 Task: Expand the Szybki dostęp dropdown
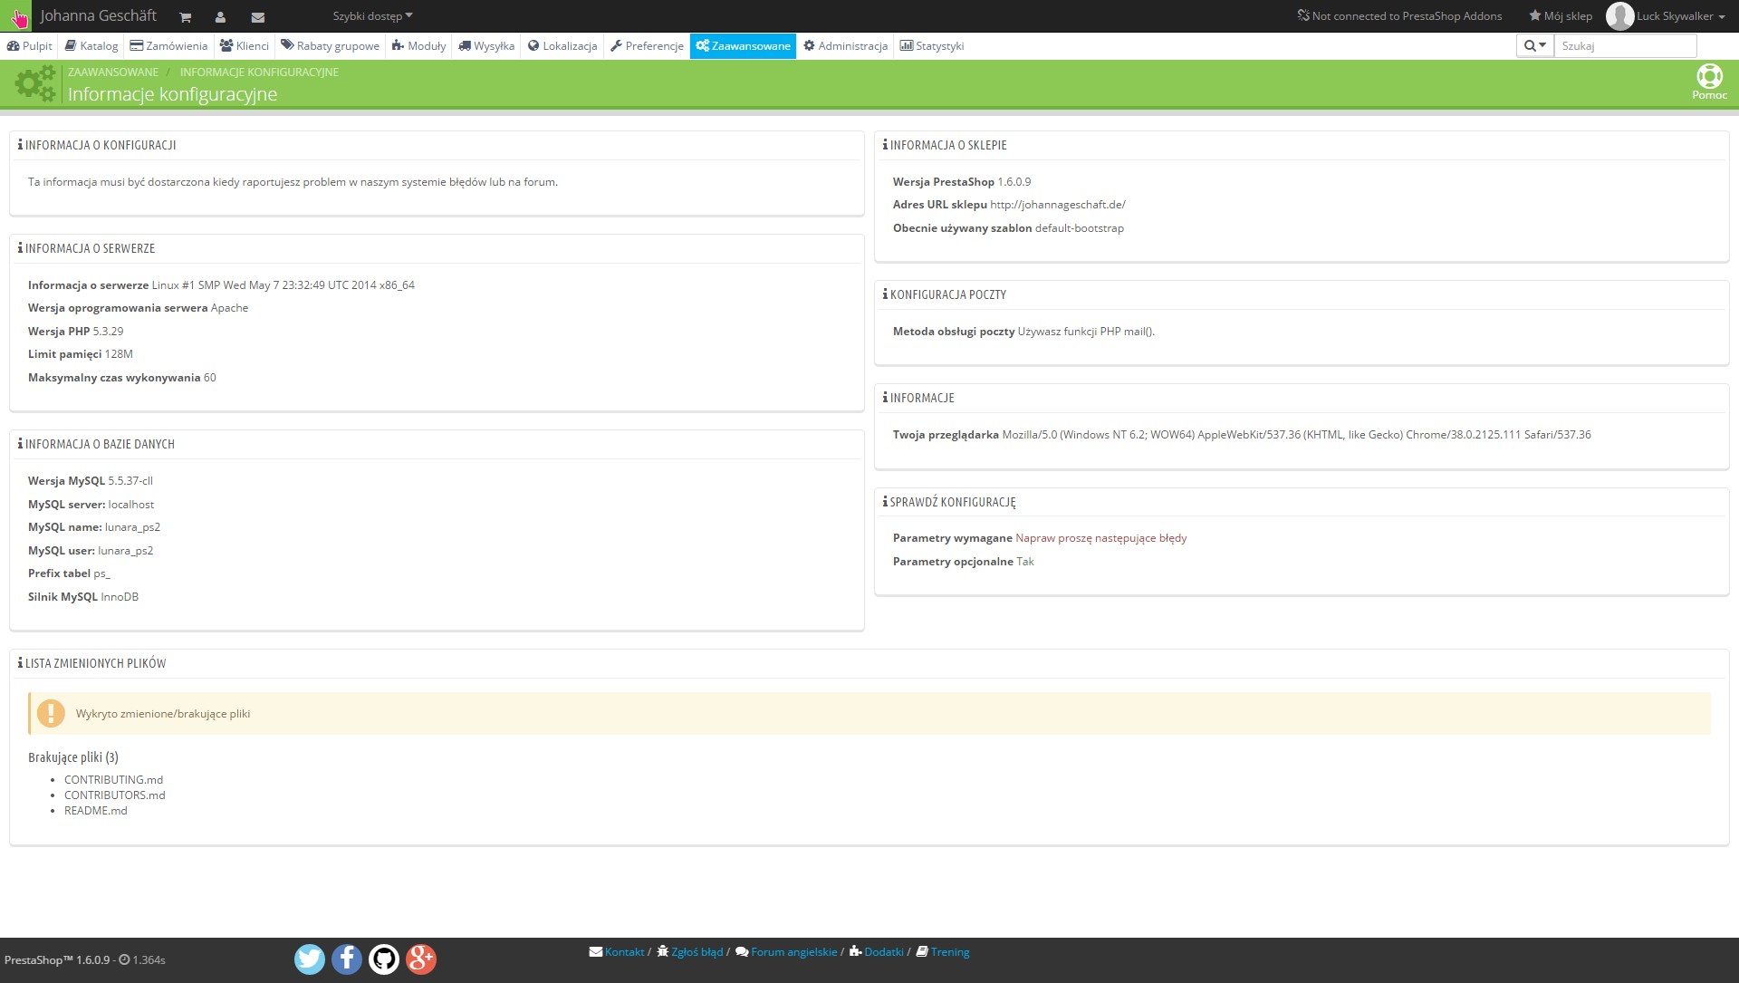[372, 16]
